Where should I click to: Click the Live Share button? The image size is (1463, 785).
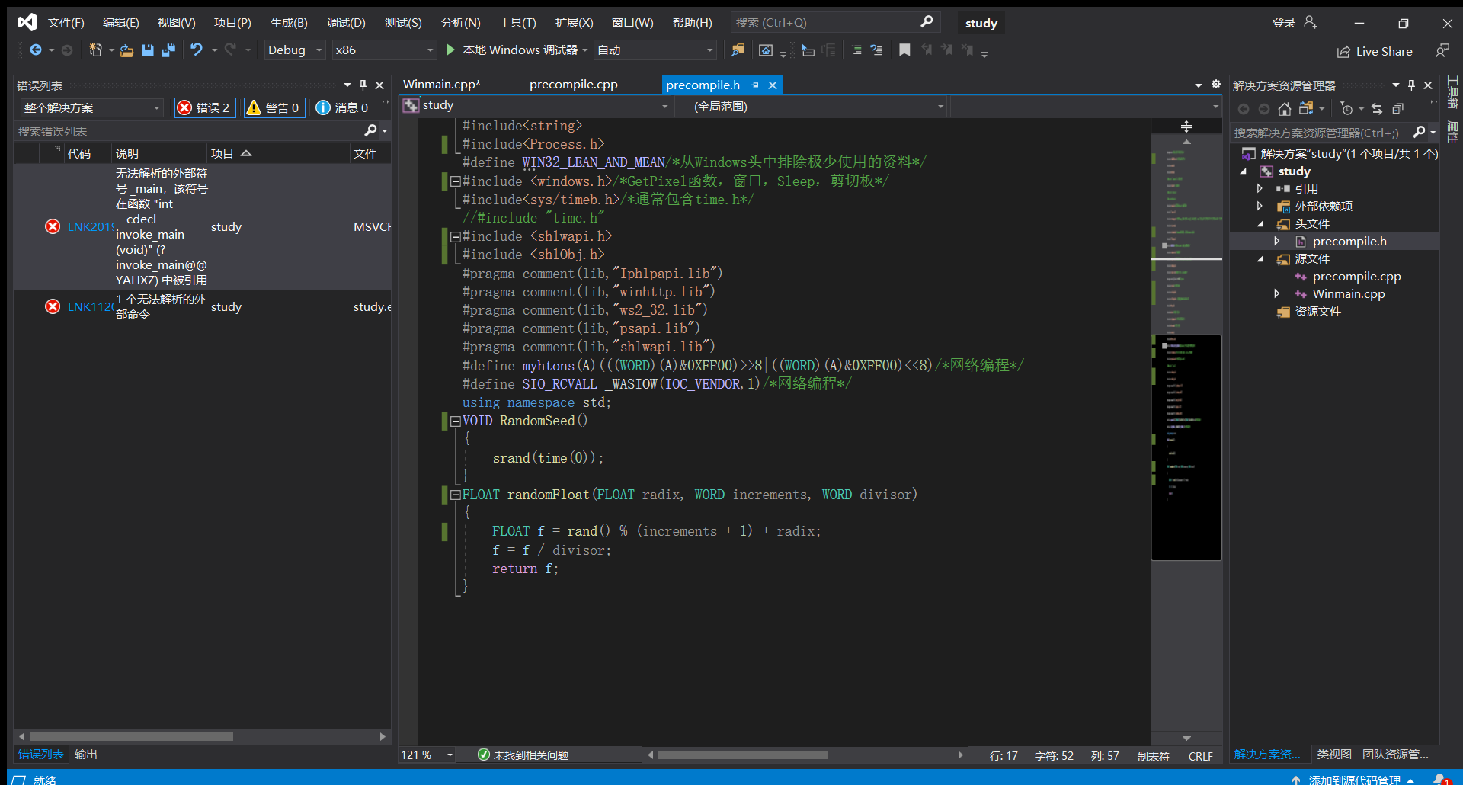pos(1375,52)
